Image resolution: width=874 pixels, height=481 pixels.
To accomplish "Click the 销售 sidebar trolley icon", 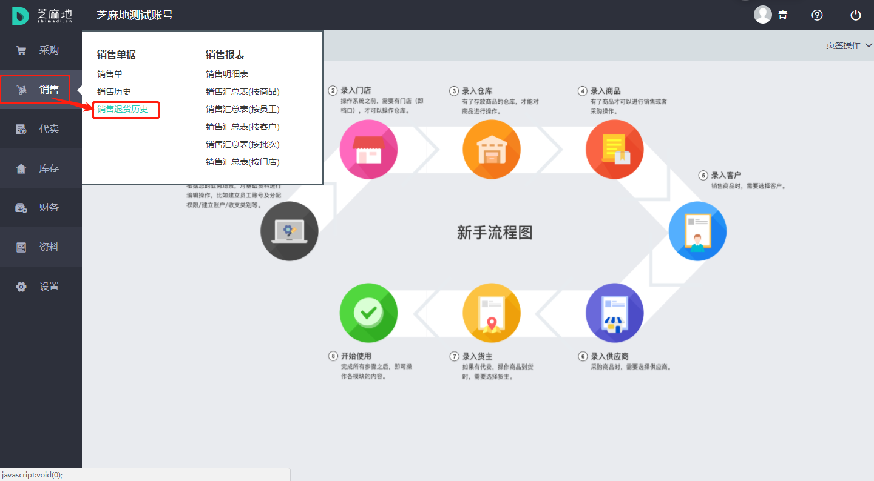I will [21, 90].
